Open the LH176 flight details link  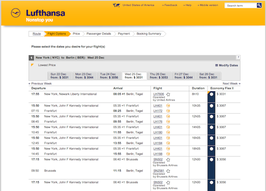click(x=158, y=122)
